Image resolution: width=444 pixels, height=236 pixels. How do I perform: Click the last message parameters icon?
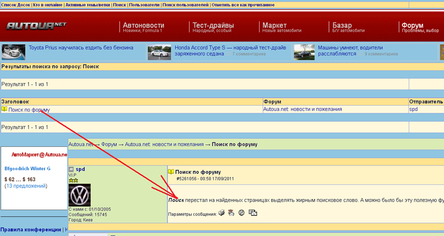tap(253, 213)
